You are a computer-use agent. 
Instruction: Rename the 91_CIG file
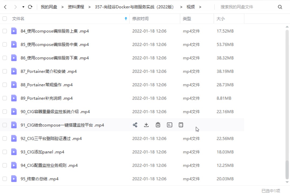click(x=170, y=125)
